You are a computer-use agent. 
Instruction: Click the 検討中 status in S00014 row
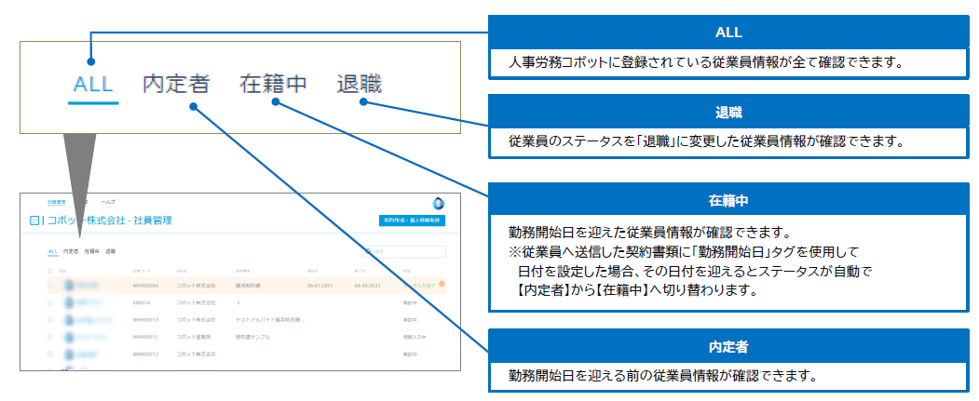(412, 302)
